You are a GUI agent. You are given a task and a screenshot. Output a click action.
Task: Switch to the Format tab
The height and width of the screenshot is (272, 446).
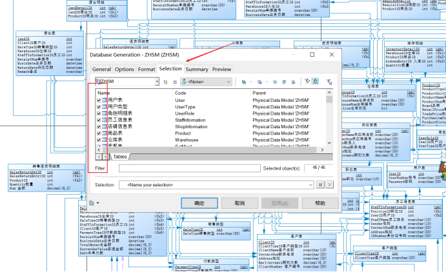coord(147,69)
